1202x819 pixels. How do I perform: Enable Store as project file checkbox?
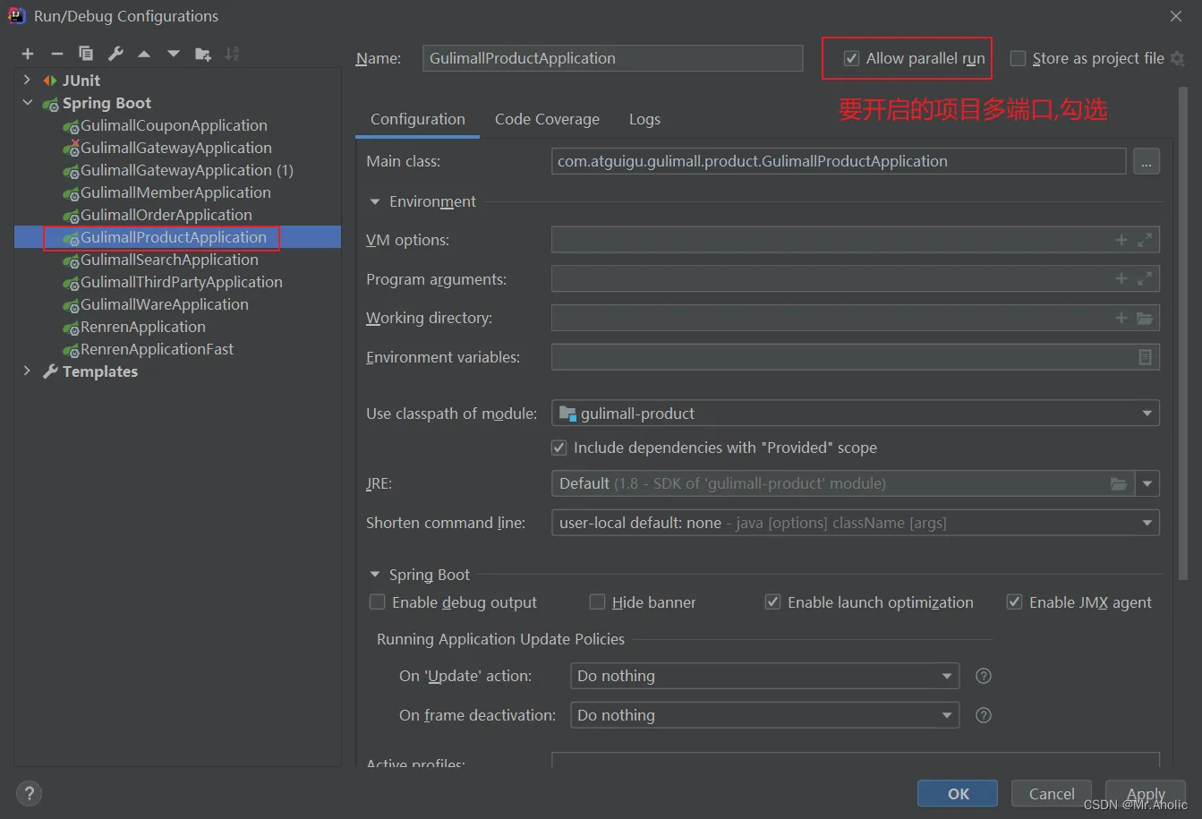pos(1018,58)
